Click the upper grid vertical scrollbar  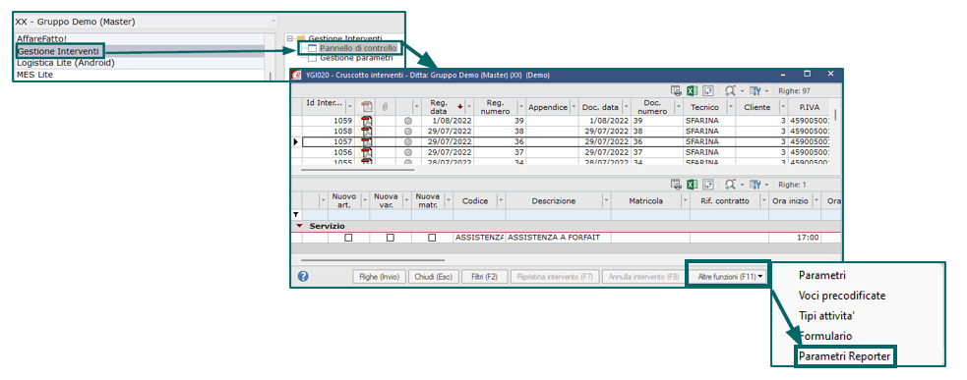pos(836,115)
